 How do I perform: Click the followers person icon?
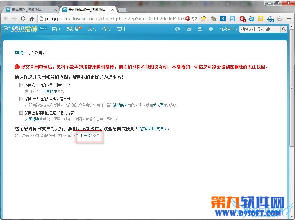click(200, 29)
